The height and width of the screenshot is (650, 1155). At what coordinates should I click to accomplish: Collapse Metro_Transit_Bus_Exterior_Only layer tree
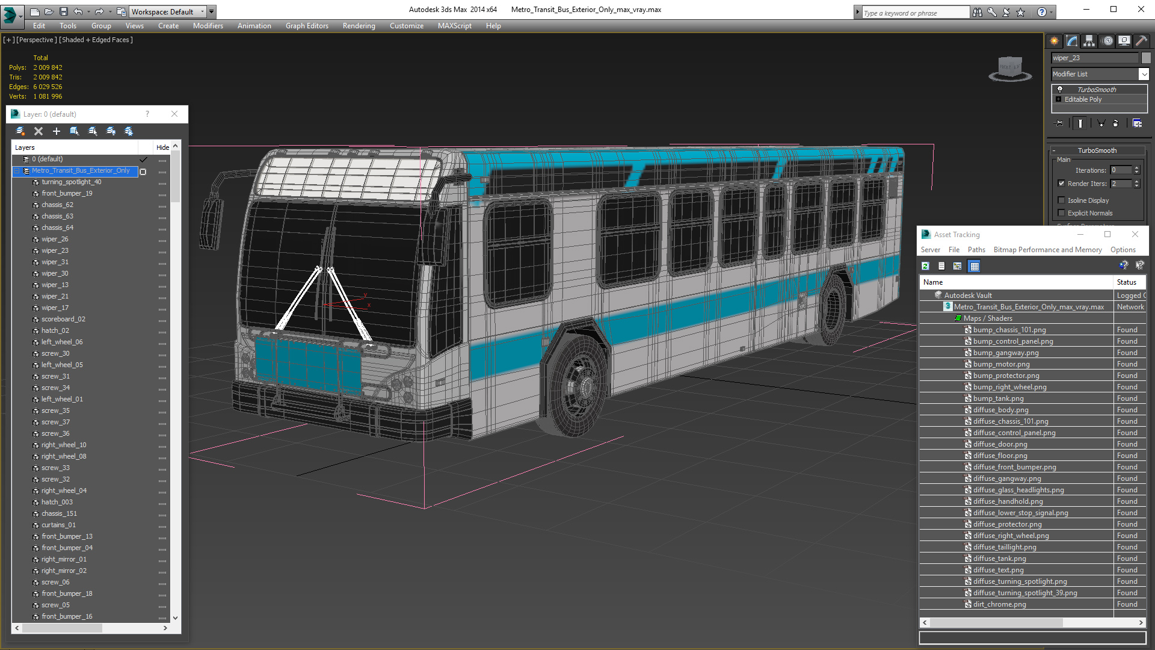pos(17,171)
